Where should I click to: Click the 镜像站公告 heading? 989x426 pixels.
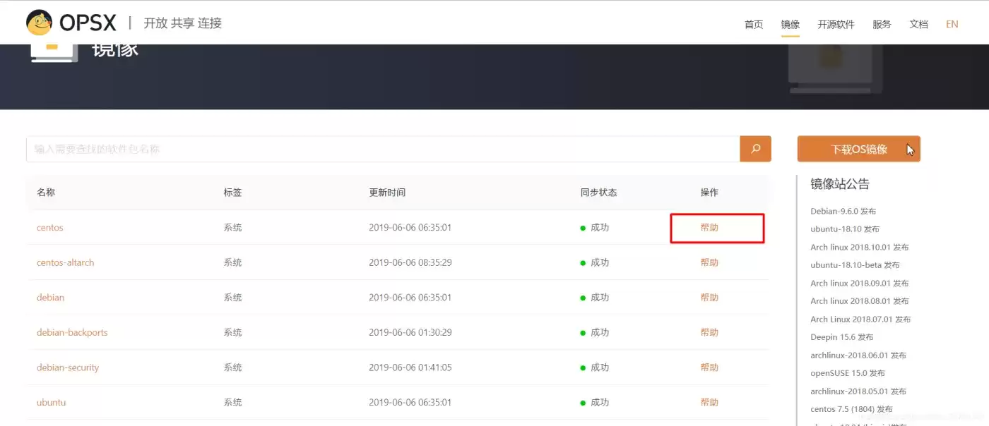click(x=840, y=184)
